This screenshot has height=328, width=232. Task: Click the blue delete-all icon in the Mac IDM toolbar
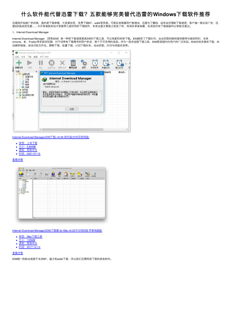click(x=53, y=173)
